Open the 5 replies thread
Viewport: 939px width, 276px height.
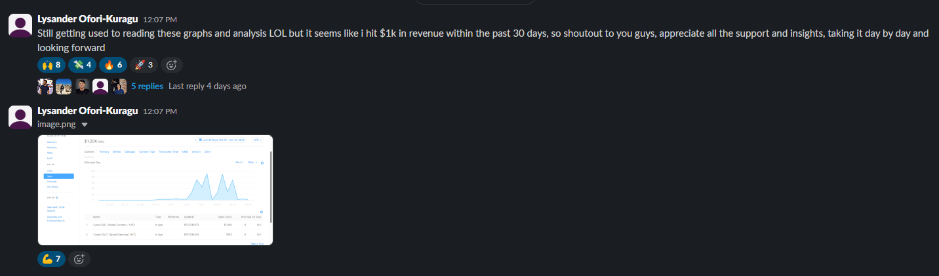pos(147,86)
